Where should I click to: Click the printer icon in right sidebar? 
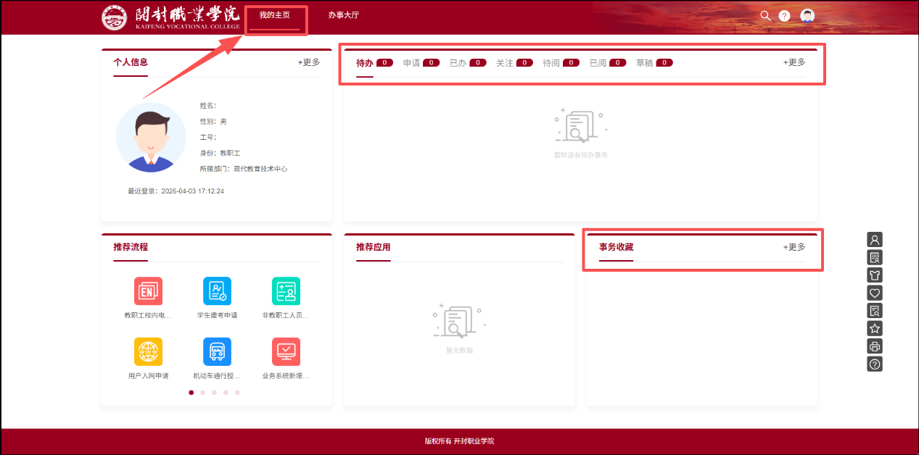pyautogui.click(x=875, y=346)
